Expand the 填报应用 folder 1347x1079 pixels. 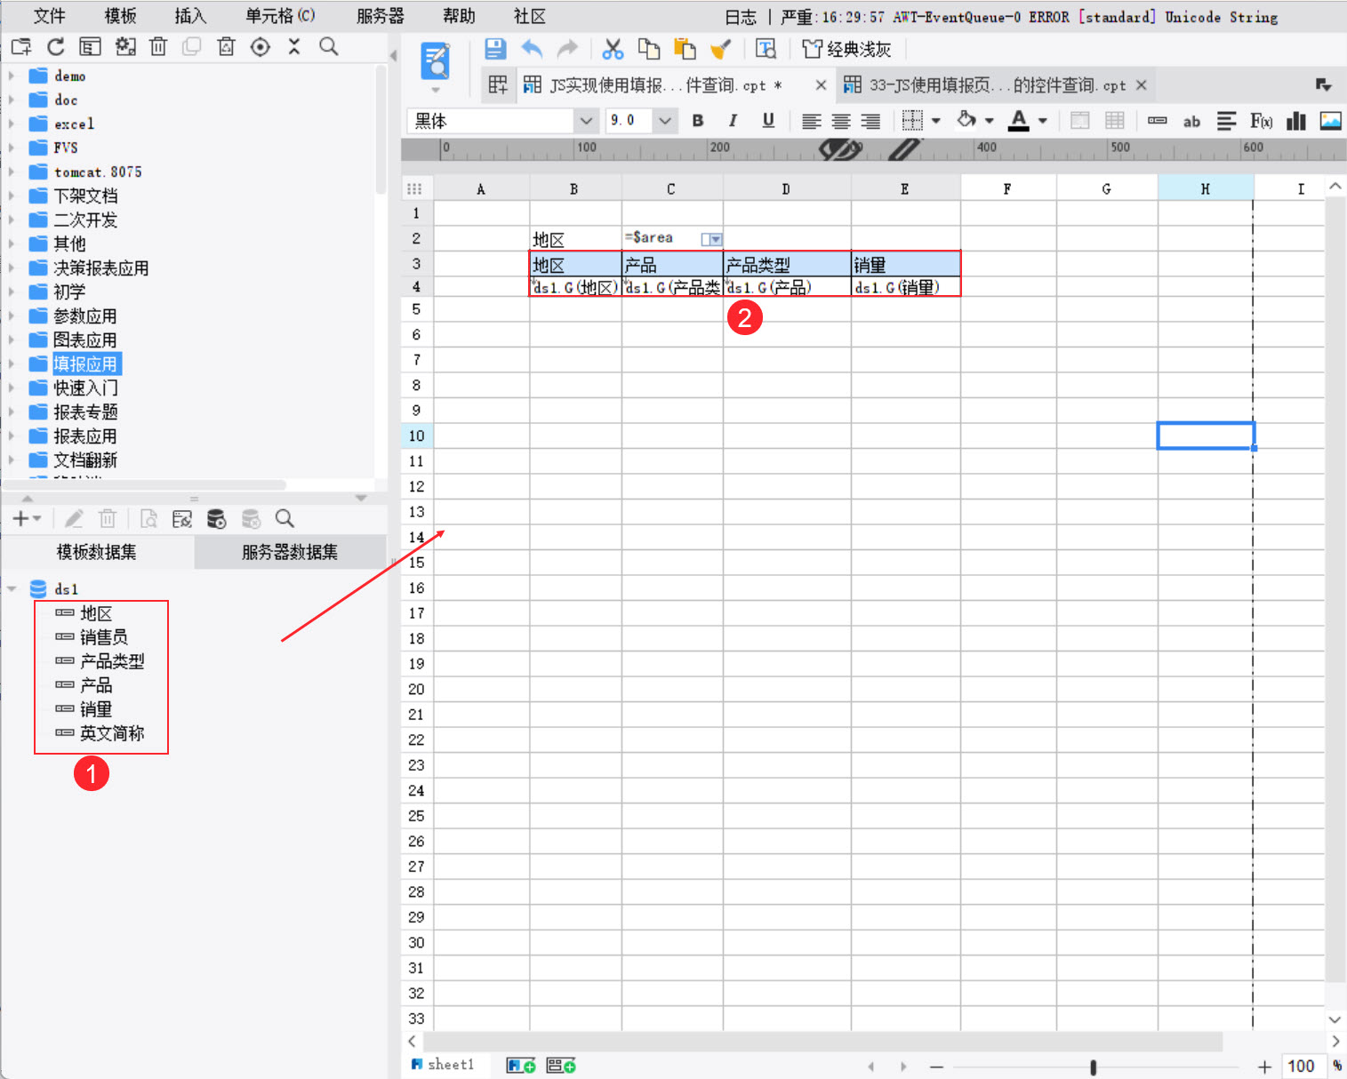tap(12, 364)
